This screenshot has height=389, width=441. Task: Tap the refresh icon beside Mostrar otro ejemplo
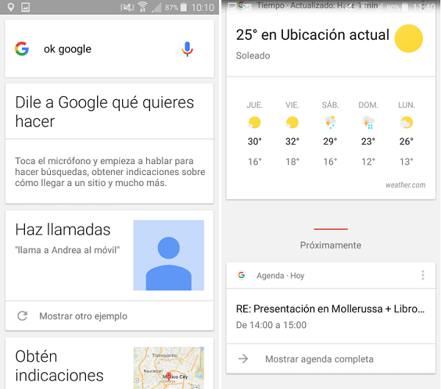coord(23,315)
